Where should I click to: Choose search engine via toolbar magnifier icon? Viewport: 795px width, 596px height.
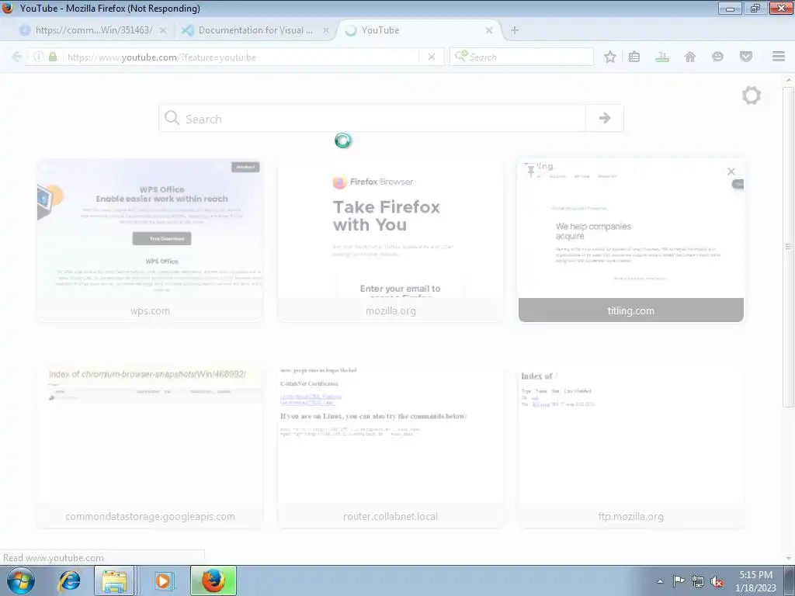click(x=460, y=56)
